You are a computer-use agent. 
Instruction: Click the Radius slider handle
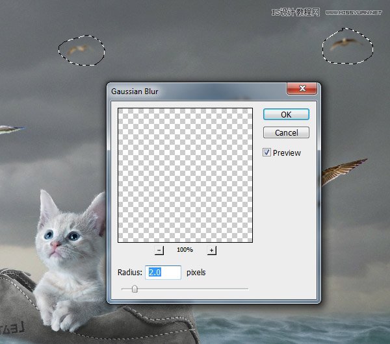click(x=135, y=289)
